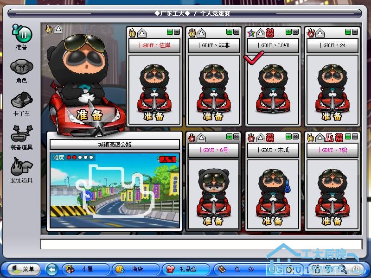This screenshot has width=371, height=278.
Task: Open the 礼品盒 gift box
Action: [186, 269]
